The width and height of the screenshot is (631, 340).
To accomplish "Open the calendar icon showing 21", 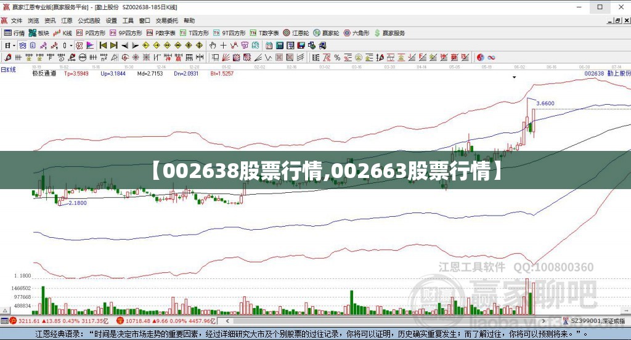I will (269, 46).
